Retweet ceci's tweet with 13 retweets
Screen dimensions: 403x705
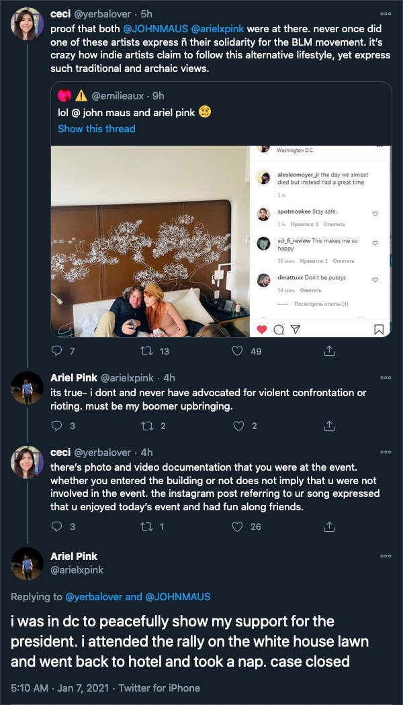click(146, 350)
